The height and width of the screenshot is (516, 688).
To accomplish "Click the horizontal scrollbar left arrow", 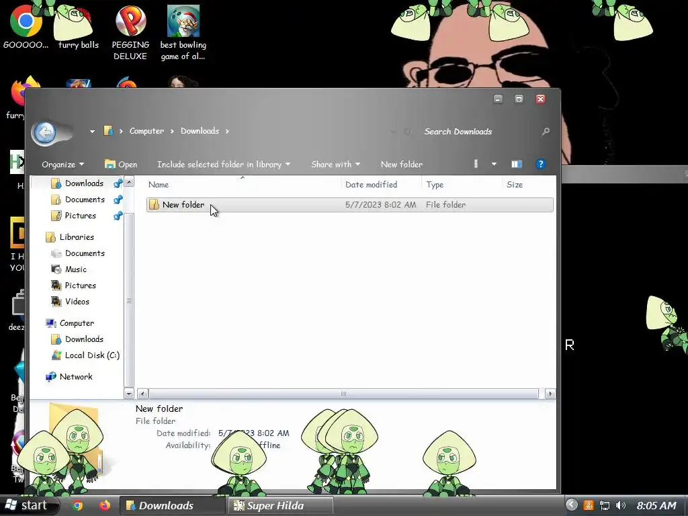I will point(142,394).
